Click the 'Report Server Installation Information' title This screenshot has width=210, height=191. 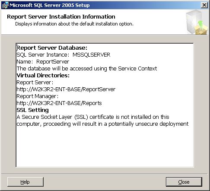click(x=61, y=17)
